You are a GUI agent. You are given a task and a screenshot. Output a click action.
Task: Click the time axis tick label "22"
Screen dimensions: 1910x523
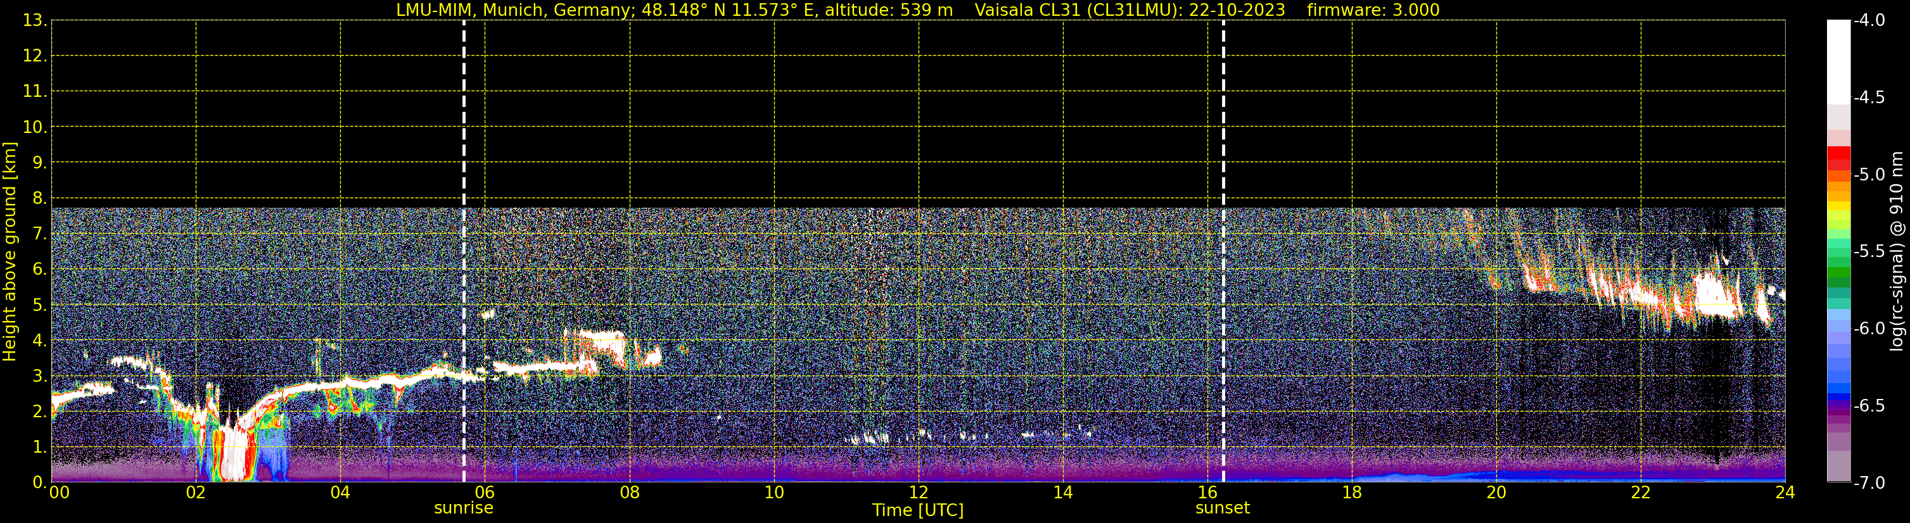[1641, 493]
